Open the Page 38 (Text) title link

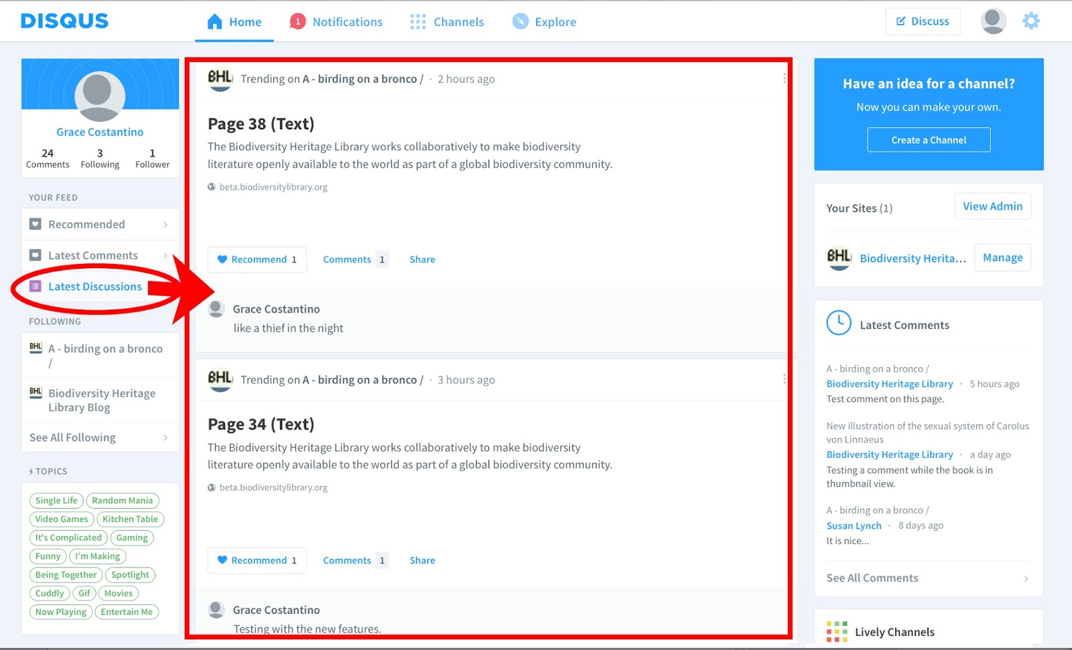coord(261,124)
